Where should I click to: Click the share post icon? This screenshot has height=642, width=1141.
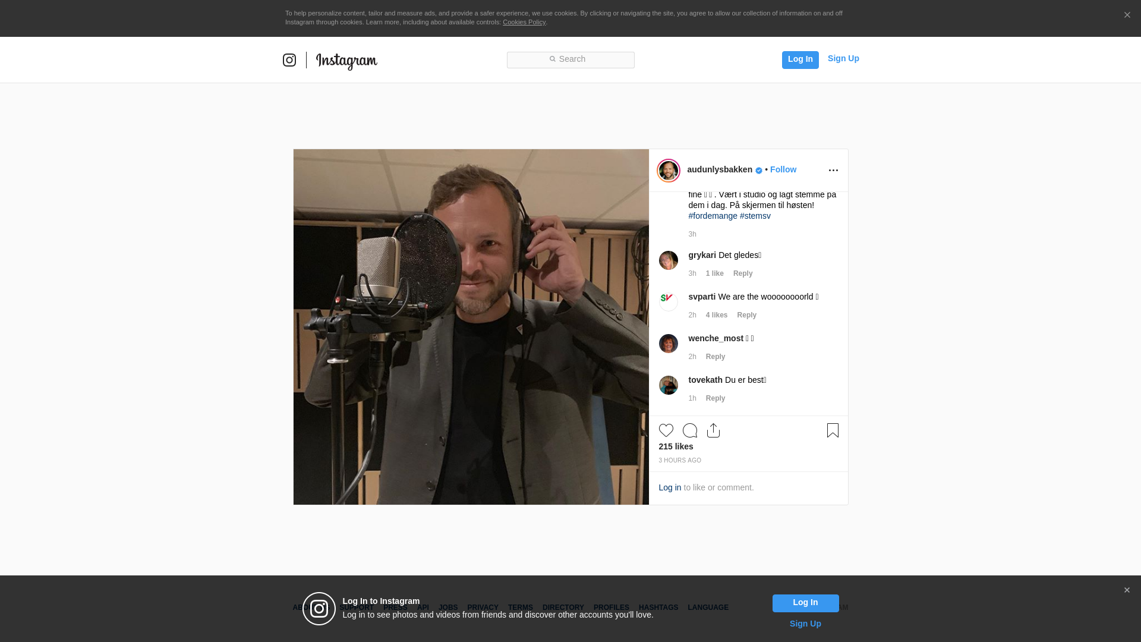click(713, 430)
